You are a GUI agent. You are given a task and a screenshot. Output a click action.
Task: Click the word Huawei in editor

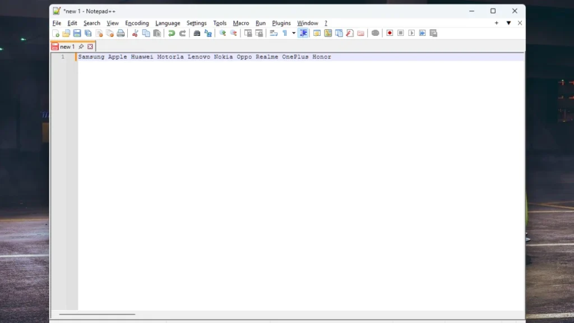coord(142,57)
